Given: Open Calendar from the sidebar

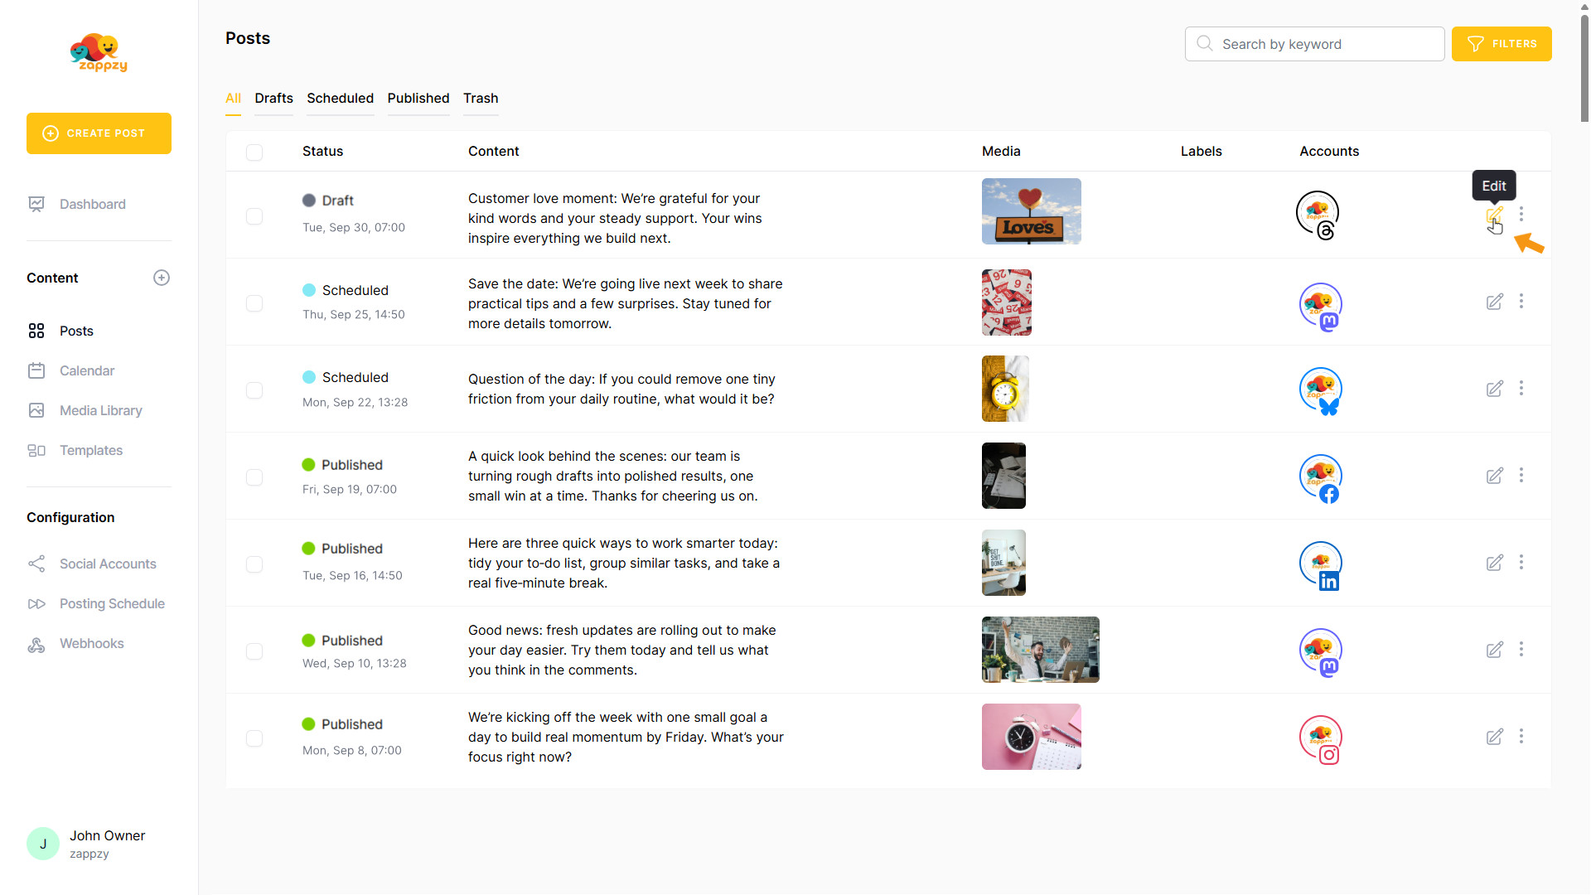Looking at the screenshot, I should [86, 370].
